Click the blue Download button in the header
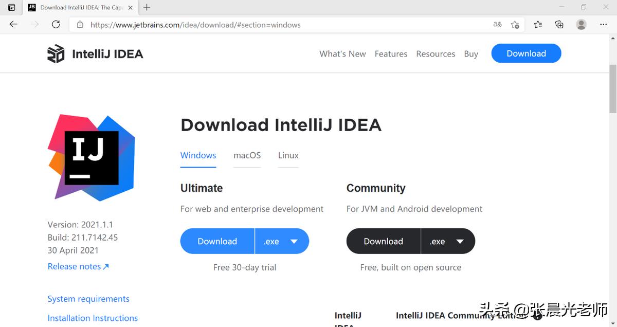The image size is (617, 327). pos(526,53)
